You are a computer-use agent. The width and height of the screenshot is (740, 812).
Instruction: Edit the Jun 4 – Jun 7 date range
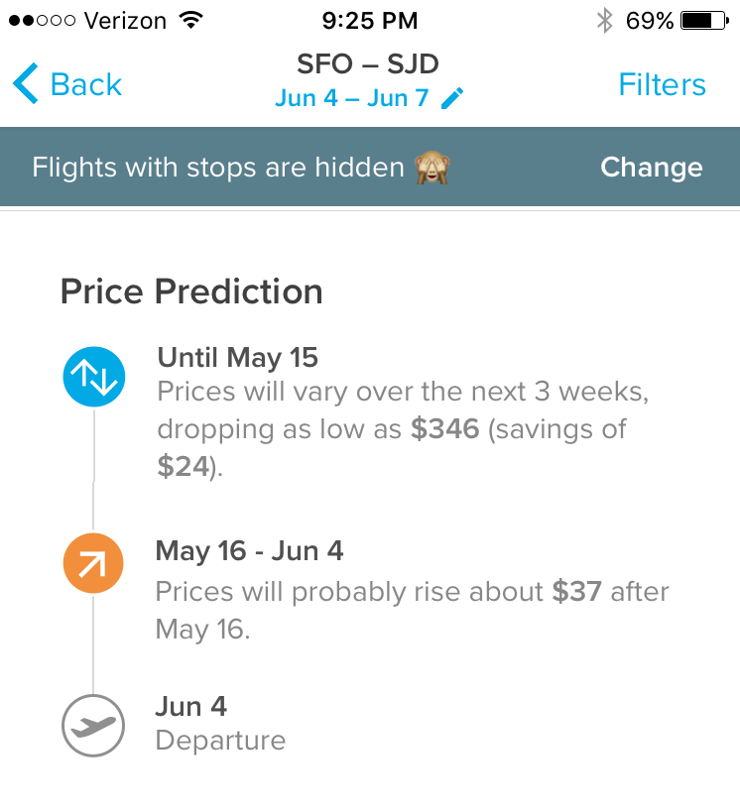pos(352,98)
